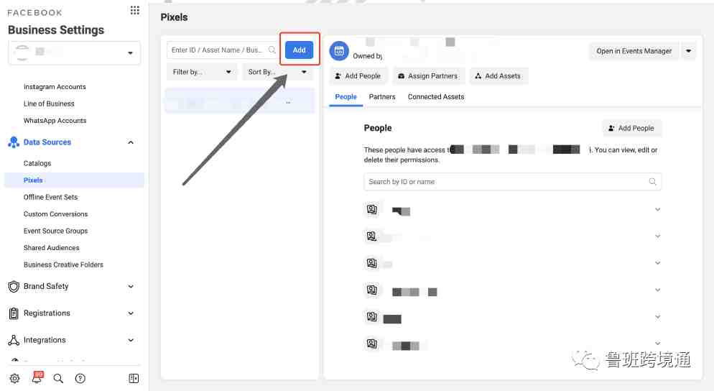Open the business account selector dropdown
The image size is (714, 391).
[x=74, y=53]
